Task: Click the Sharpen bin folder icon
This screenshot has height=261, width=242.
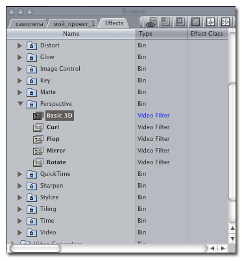Action: tap(32, 186)
